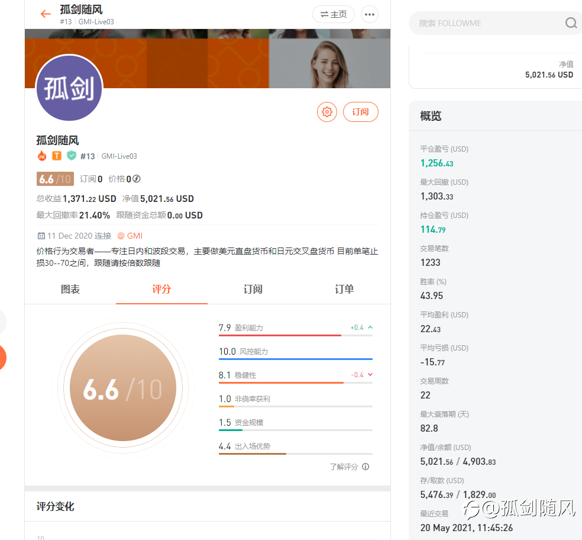Switch to the 图表 tab
Screen dimensions: 582x540
point(70,289)
